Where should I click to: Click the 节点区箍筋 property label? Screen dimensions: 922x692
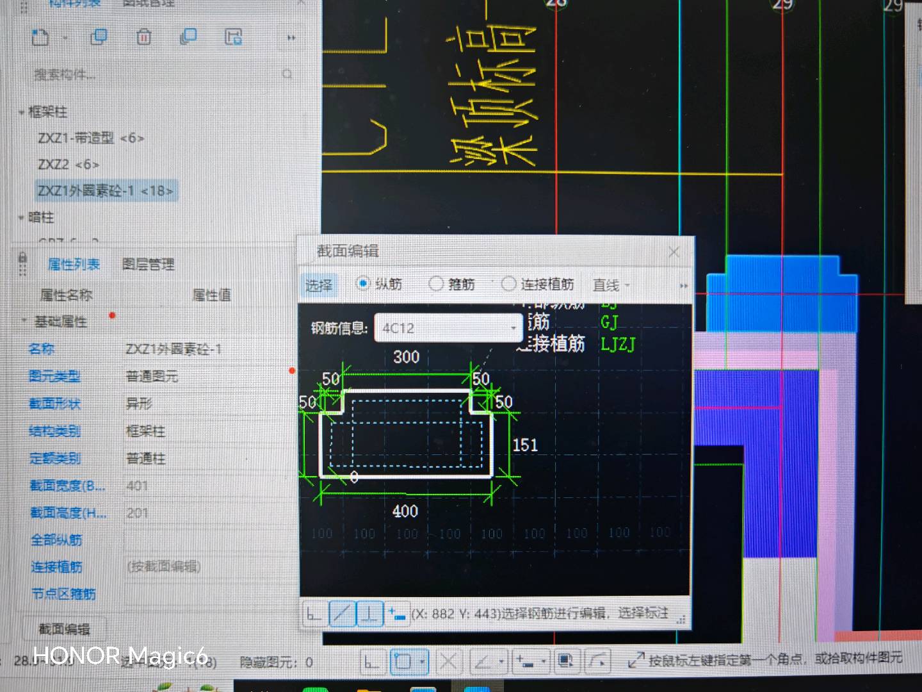[63, 594]
